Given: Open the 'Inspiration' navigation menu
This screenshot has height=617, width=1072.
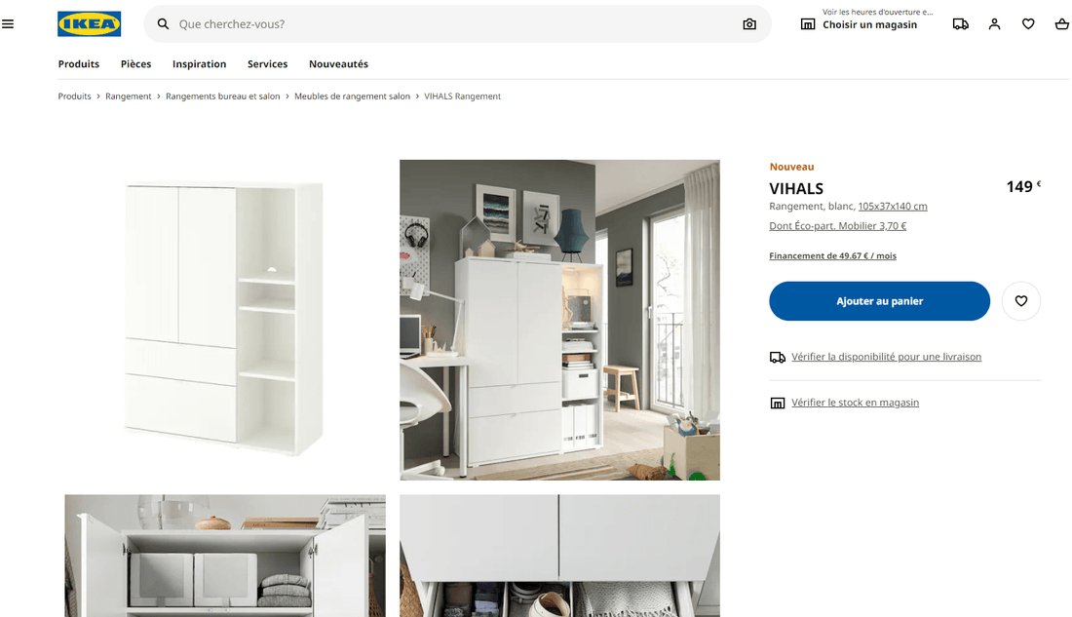Looking at the screenshot, I should pyautogui.click(x=199, y=63).
